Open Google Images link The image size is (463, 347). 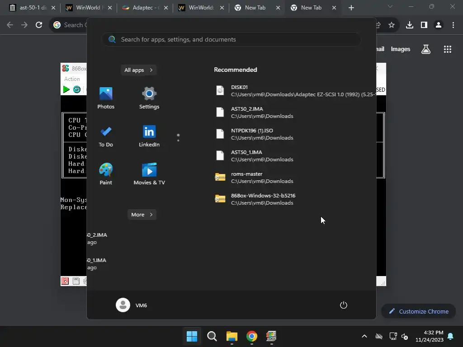[401, 49]
